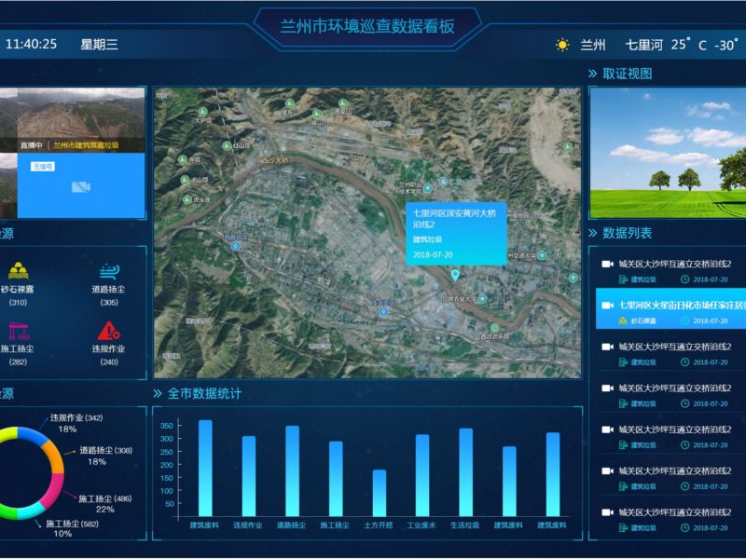This screenshot has height=559, width=746.
Task: Select the 兰州 city label in header
Action: (x=593, y=45)
